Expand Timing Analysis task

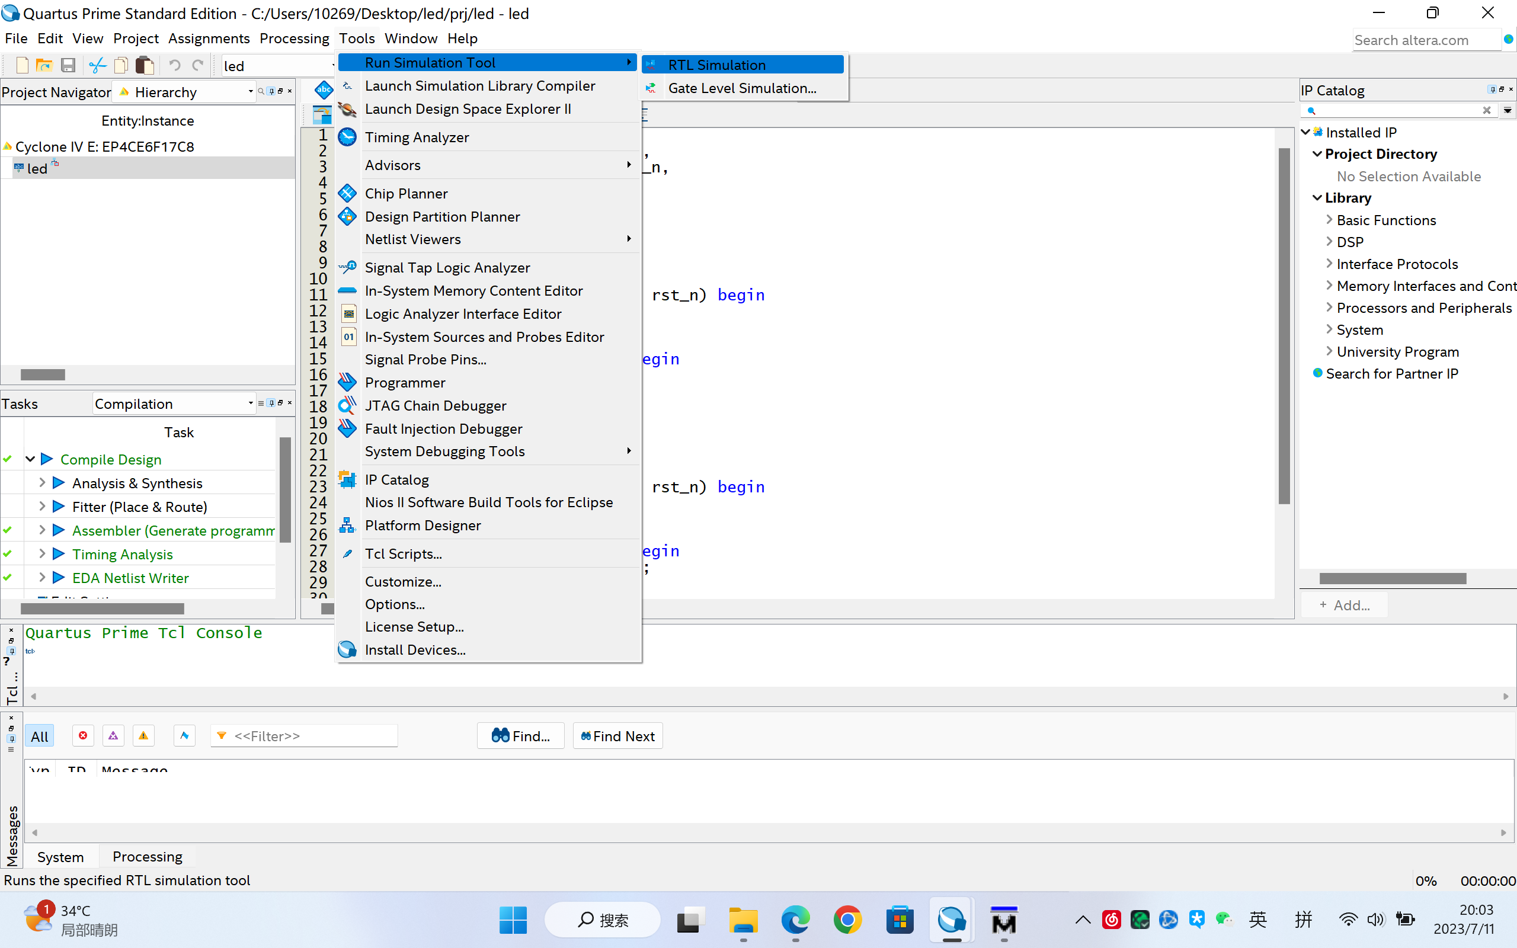(42, 553)
